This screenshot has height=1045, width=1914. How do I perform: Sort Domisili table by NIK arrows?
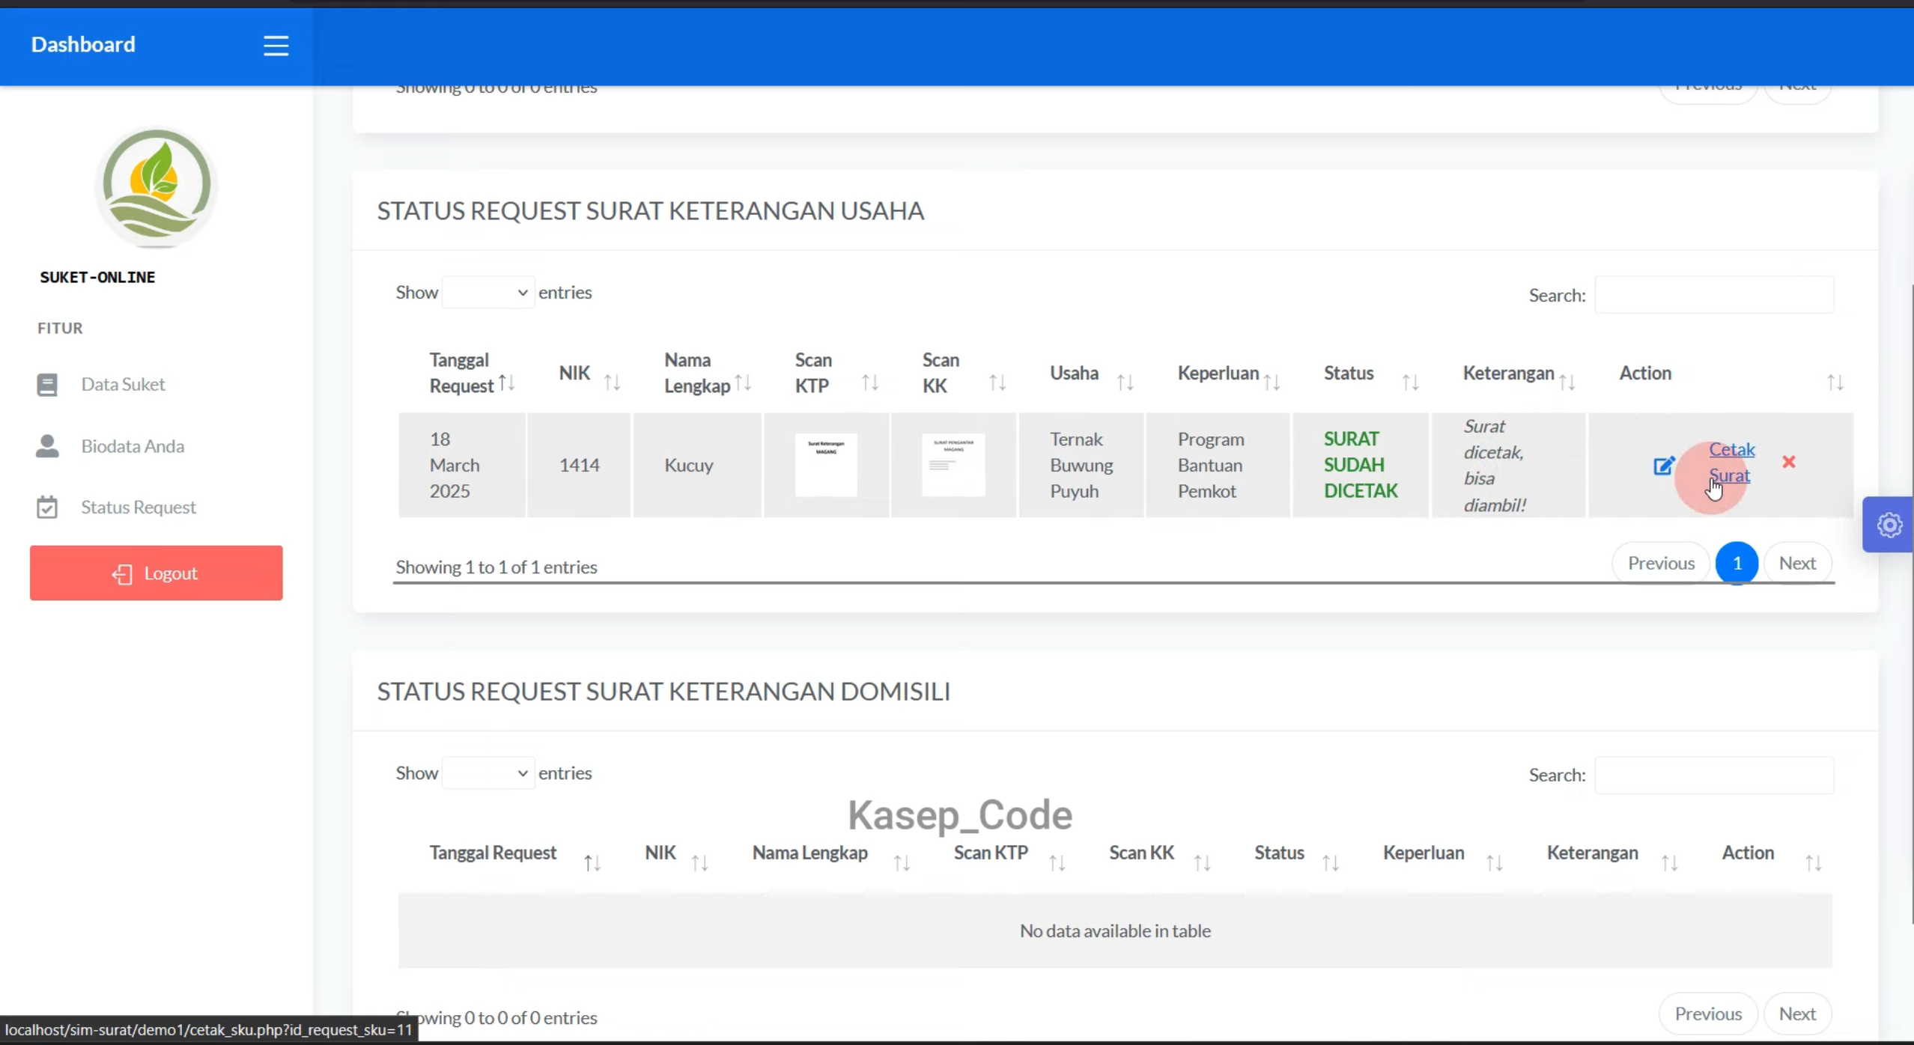pos(699,863)
